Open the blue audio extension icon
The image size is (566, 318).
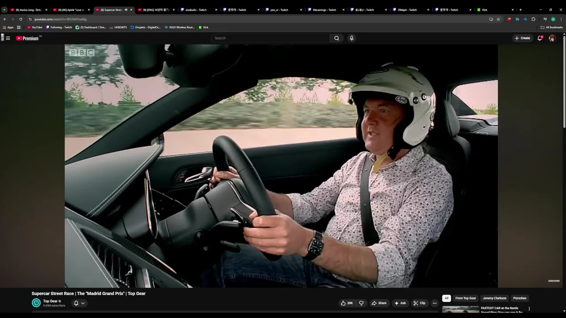(525, 19)
